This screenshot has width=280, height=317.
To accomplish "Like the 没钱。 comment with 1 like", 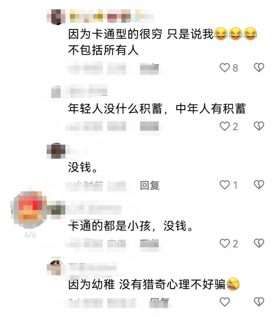I will tap(224, 185).
